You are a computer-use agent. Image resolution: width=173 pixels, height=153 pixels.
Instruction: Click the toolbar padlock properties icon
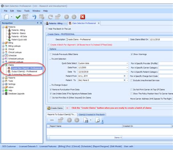[58, 17]
